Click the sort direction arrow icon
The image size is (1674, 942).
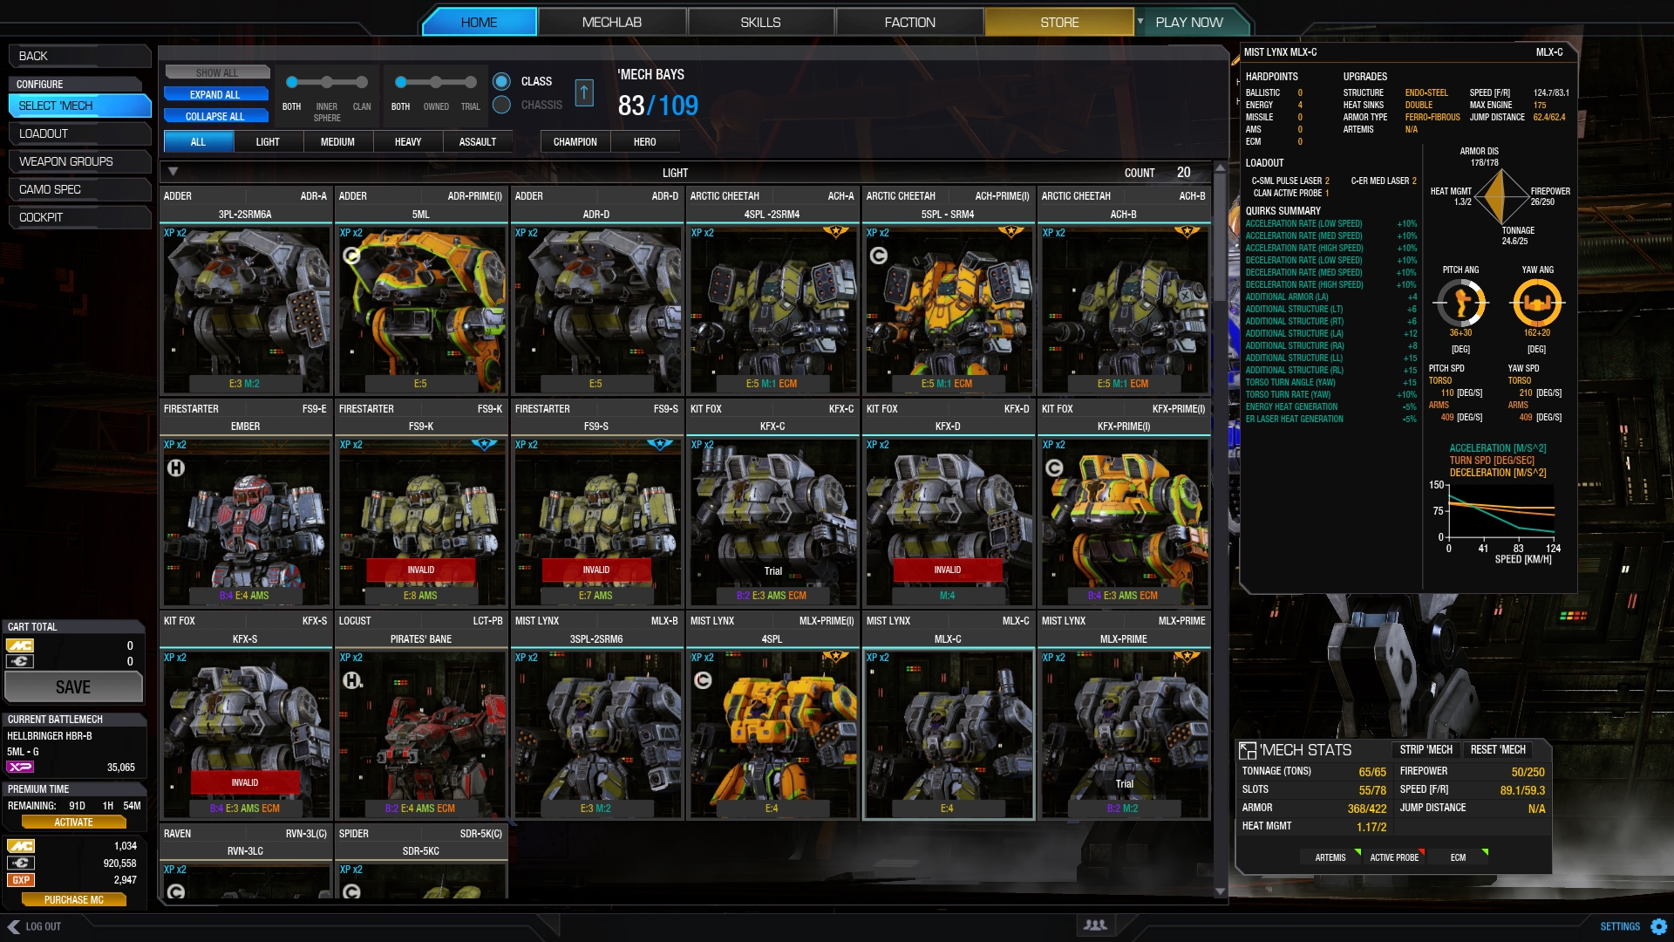[584, 92]
